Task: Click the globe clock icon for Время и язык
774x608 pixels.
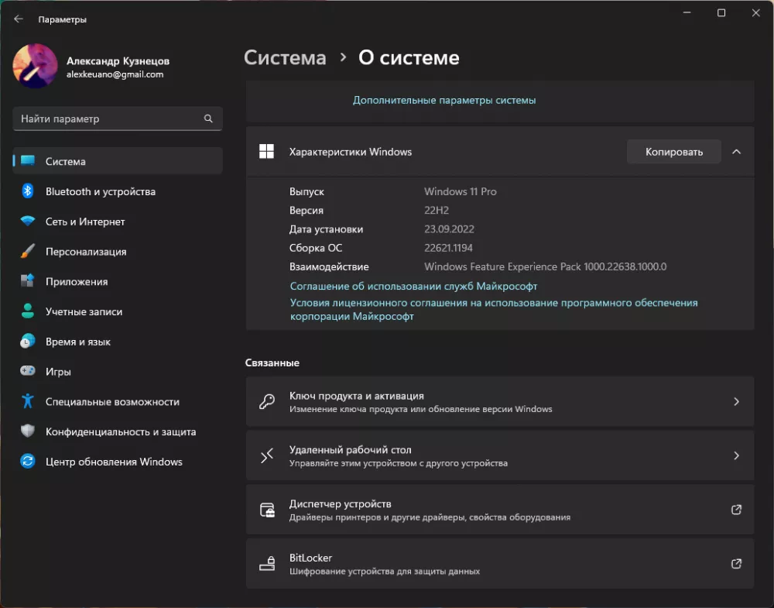Action: [x=28, y=342]
